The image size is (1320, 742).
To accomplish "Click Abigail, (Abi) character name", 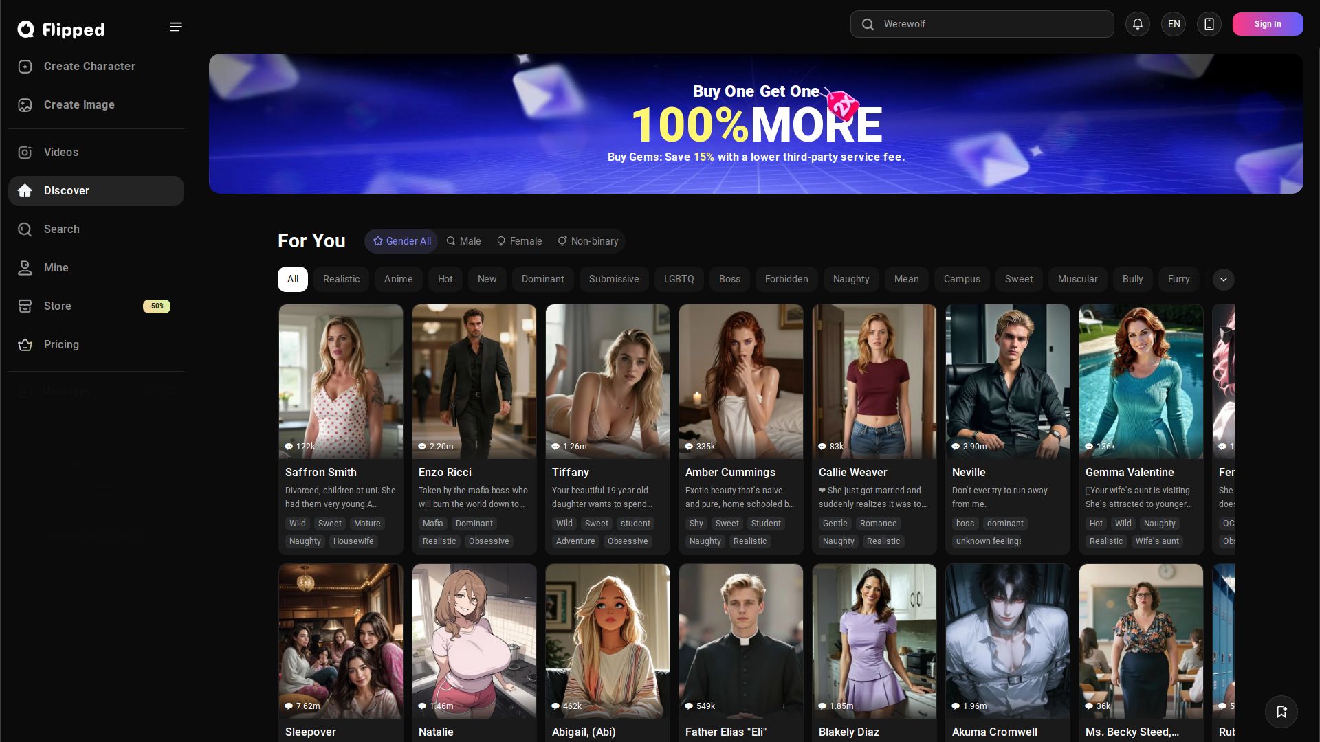I will click(x=584, y=732).
